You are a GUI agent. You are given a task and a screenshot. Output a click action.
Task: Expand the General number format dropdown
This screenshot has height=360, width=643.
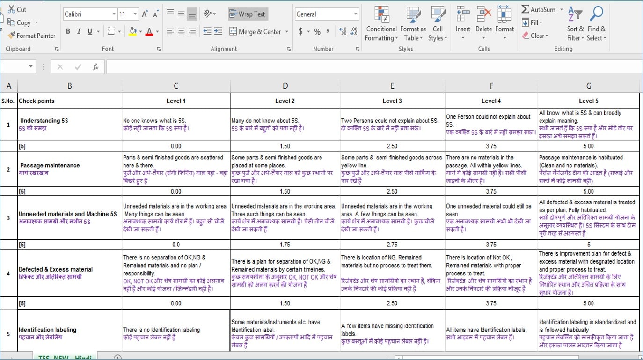pos(356,14)
